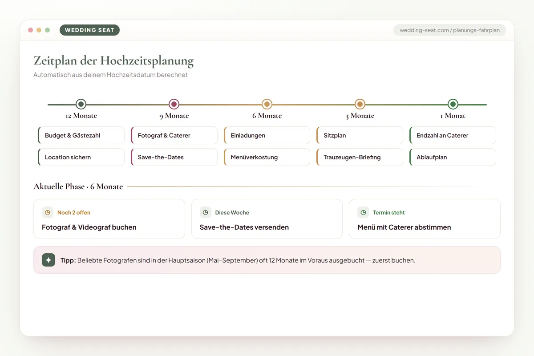Click the red window close dot
534x356 pixels.
[31, 30]
